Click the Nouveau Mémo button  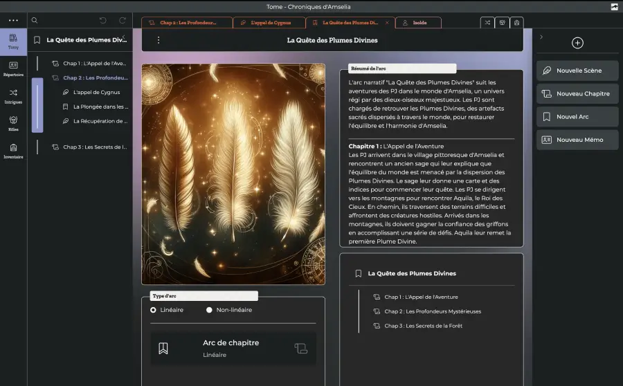(577, 140)
